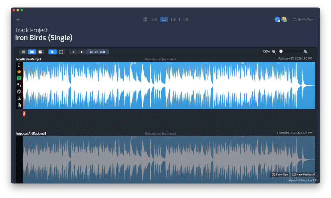Enable the pointer selection tool
This screenshot has width=331, height=198.
tap(52, 52)
